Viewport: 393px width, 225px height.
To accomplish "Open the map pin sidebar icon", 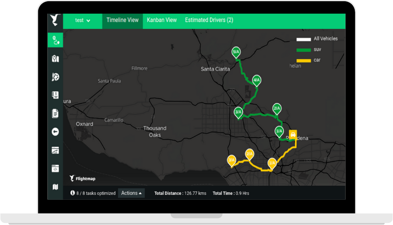I will (55, 59).
